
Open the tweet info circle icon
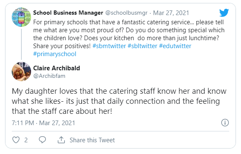[x=225, y=123]
